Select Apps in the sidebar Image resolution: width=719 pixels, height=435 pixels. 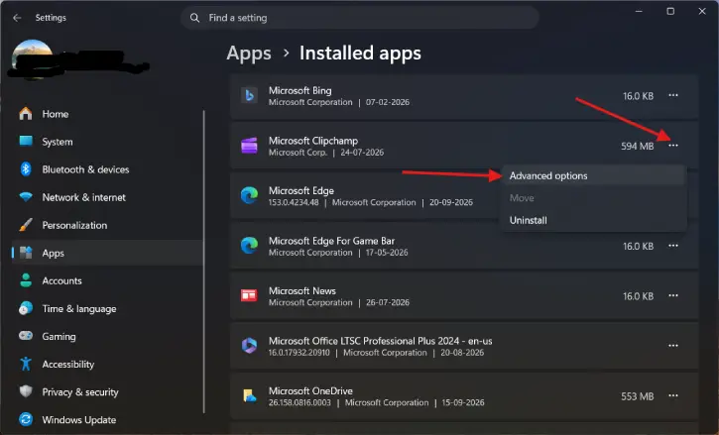[x=107, y=253]
